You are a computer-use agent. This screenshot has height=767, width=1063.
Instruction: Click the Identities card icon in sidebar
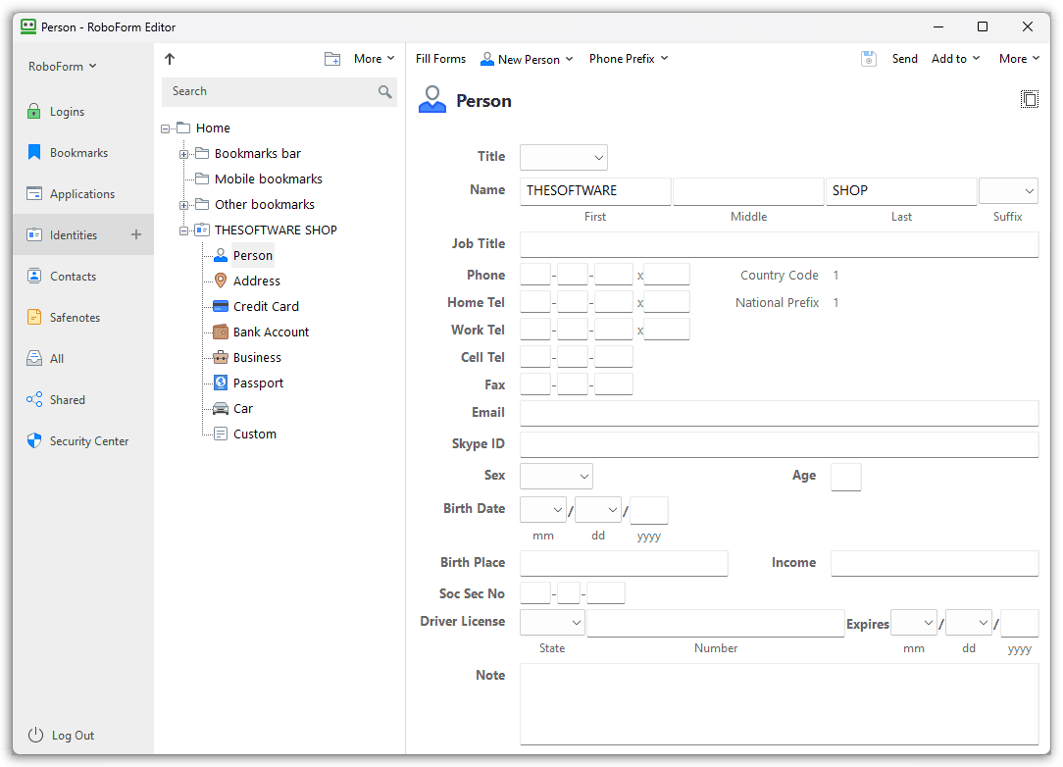click(x=34, y=234)
